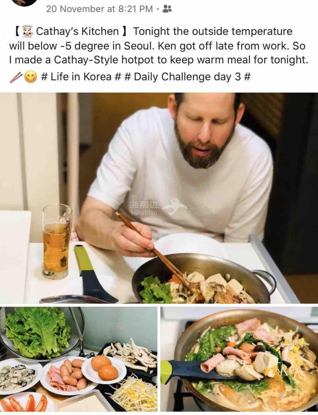Open the hotpot close-up photo thumbnail
The image size is (318, 415).
239,359
